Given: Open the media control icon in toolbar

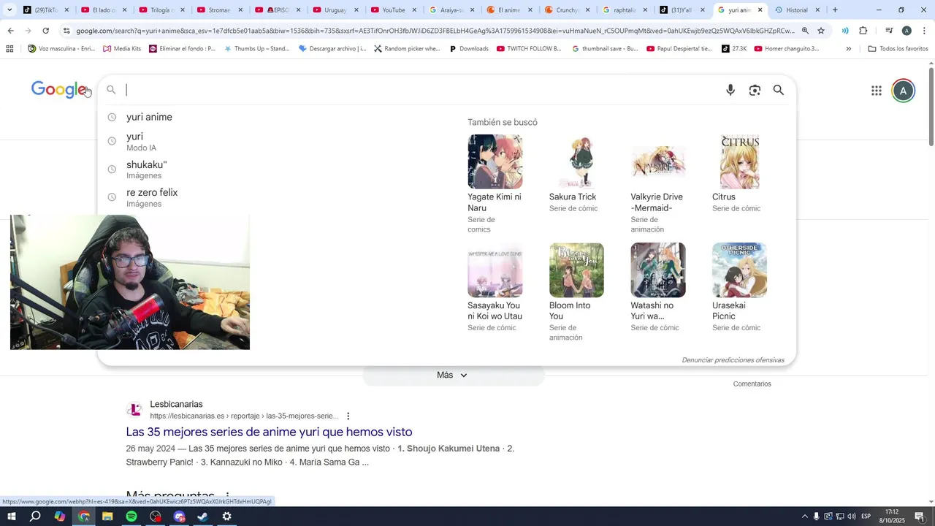Looking at the screenshot, I should click(x=889, y=31).
